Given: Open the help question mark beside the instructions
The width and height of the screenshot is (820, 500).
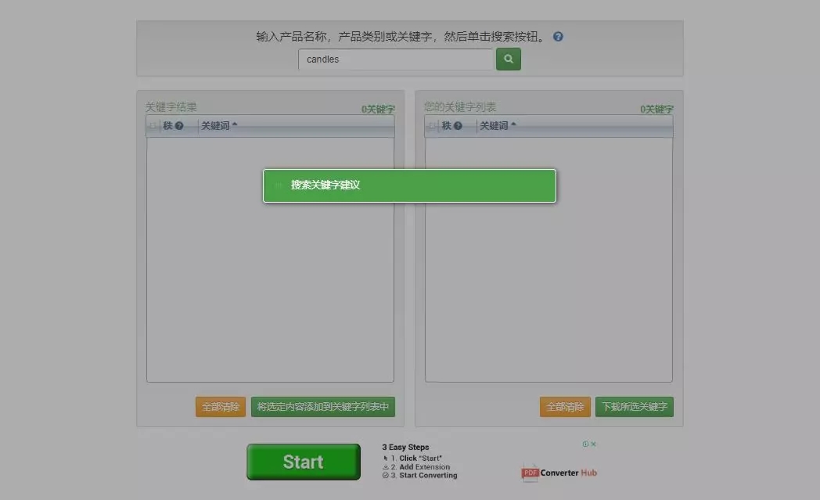Looking at the screenshot, I should pos(557,35).
